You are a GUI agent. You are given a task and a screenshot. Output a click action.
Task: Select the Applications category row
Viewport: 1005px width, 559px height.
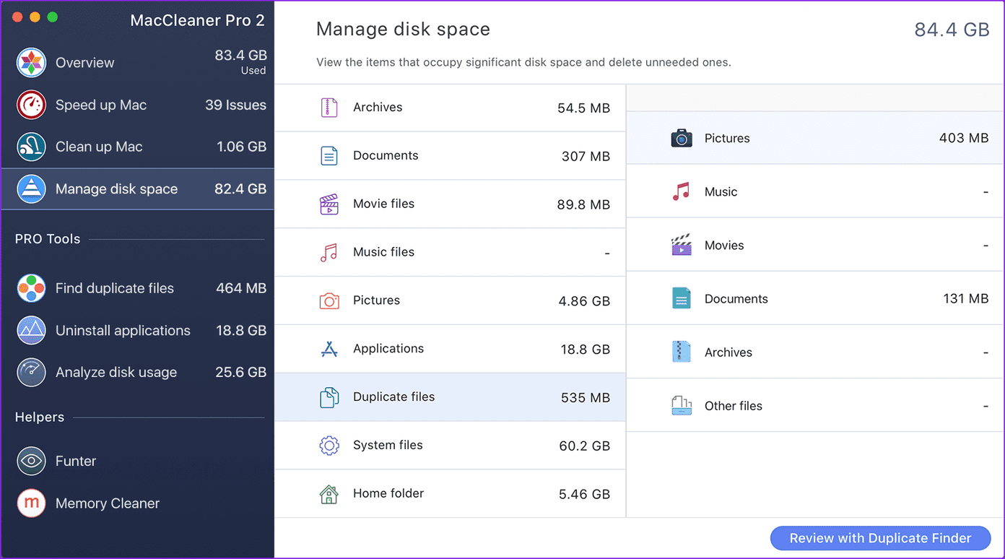(x=450, y=350)
